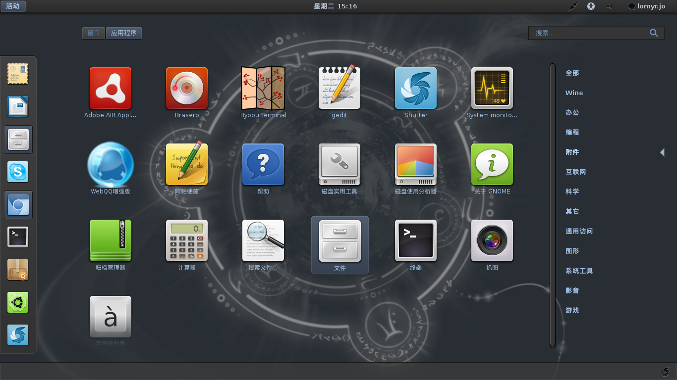Click the application grid vertical scrollbar

click(553, 205)
